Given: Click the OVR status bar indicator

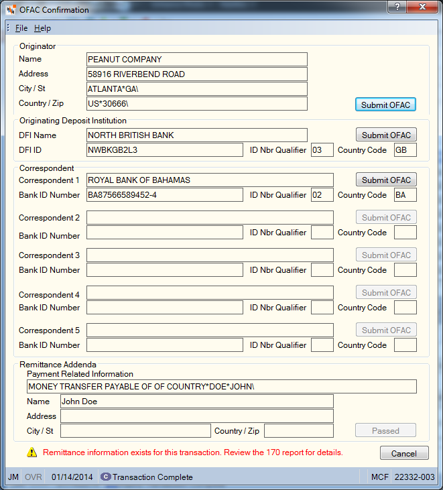Looking at the screenshot, I should point(33,477).
